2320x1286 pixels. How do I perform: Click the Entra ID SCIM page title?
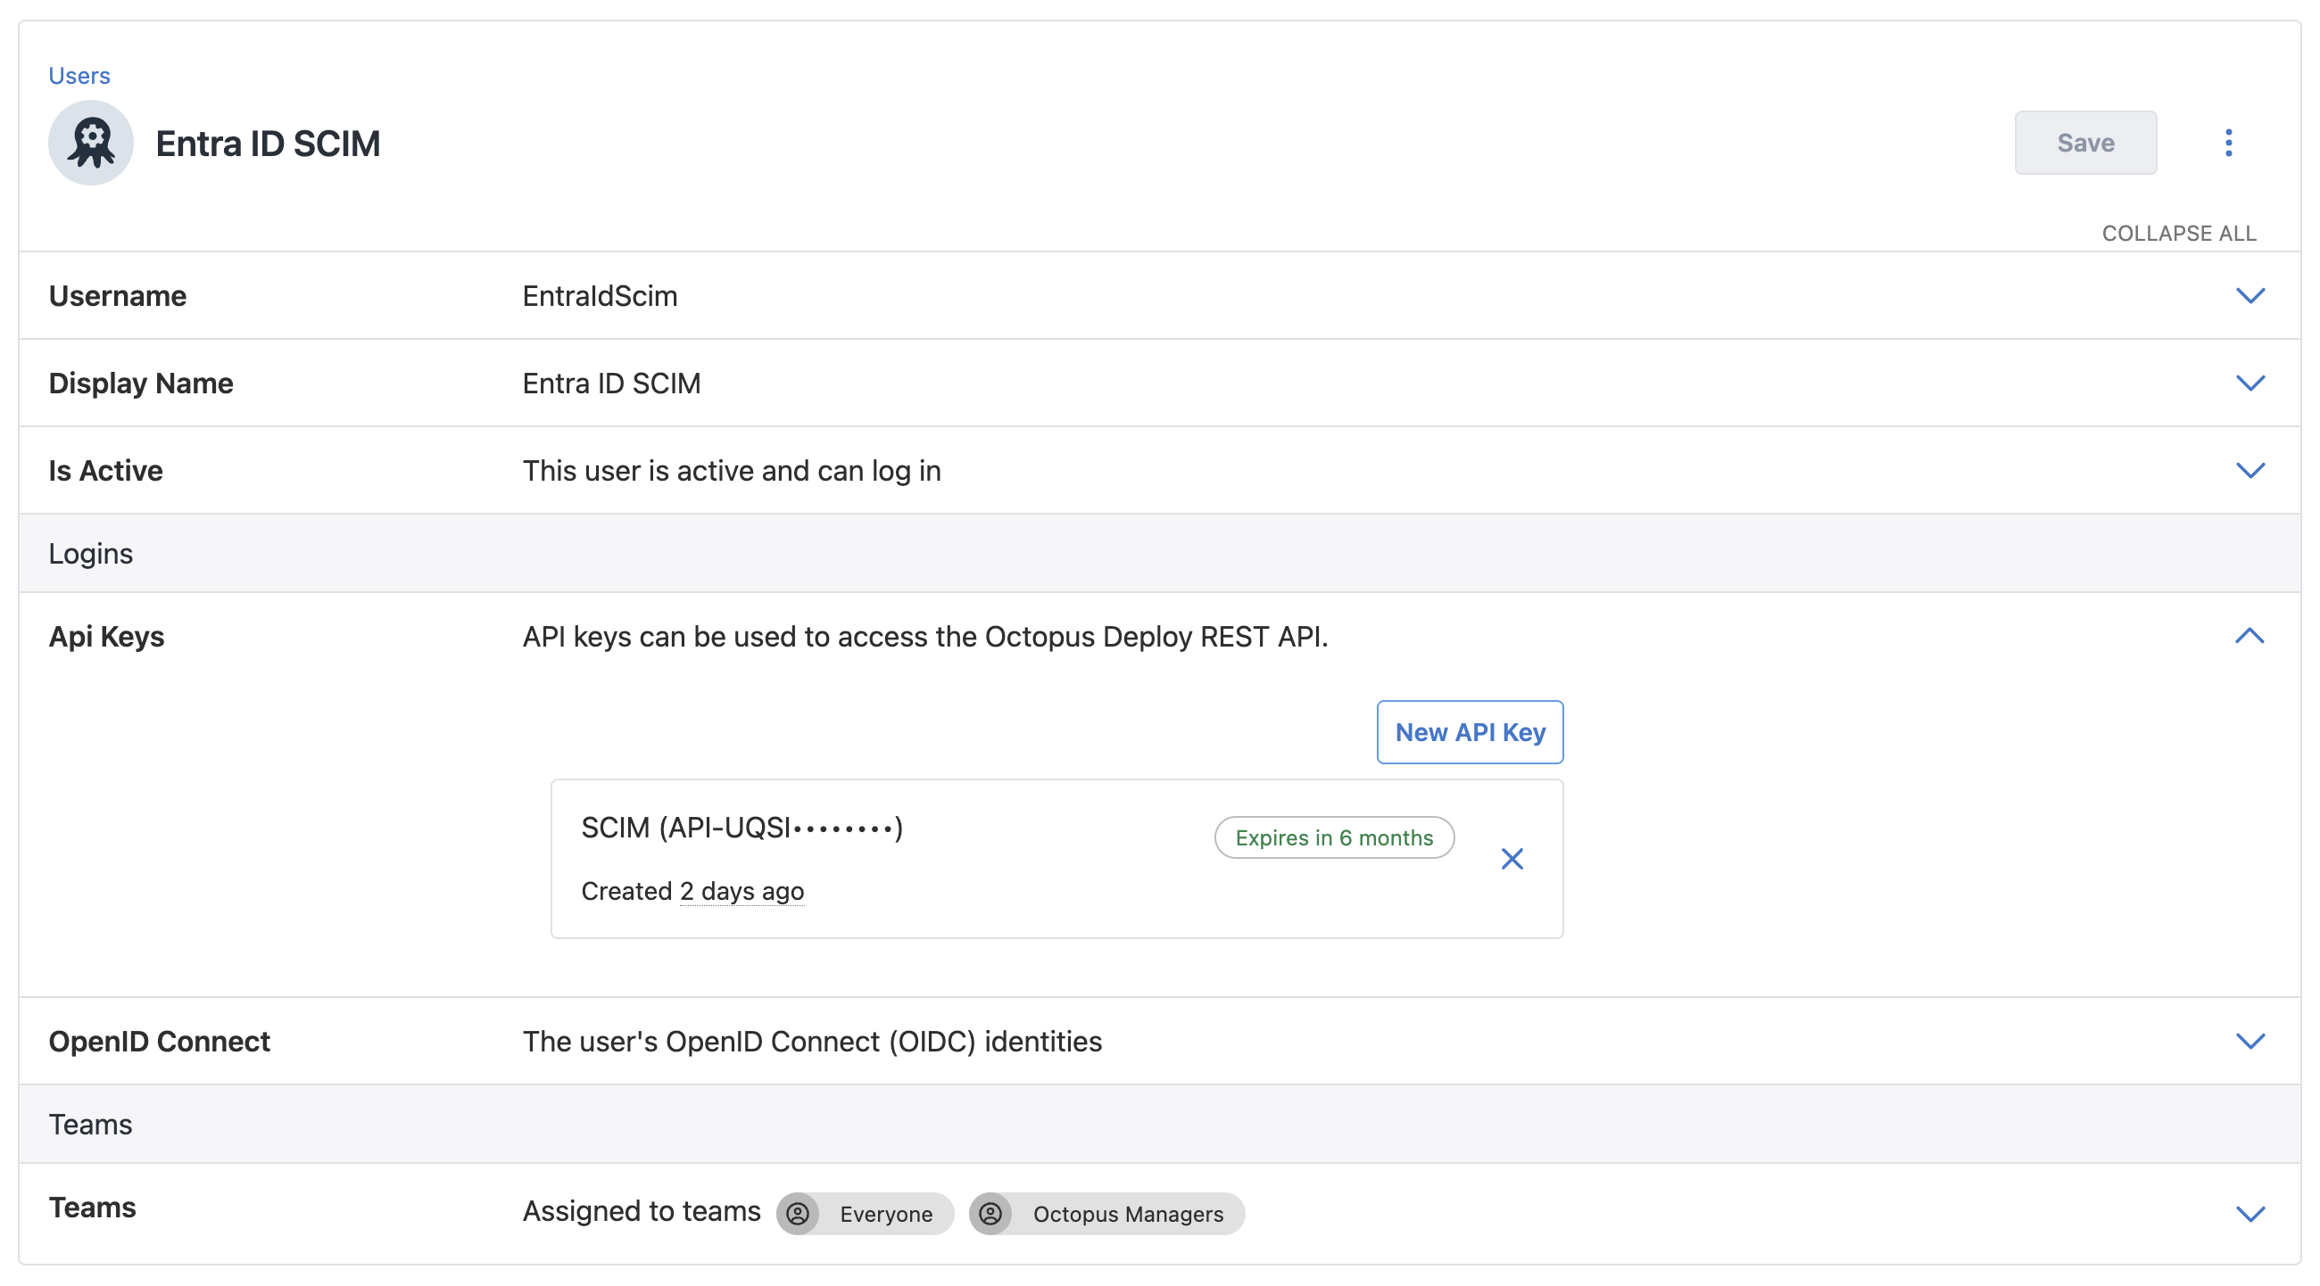268,144
